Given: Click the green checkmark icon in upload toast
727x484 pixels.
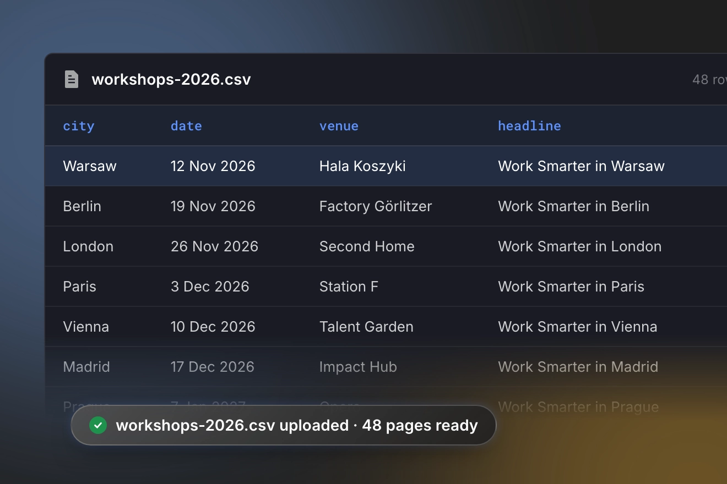Looking at the screenshot, I should [x=98, y=425].
